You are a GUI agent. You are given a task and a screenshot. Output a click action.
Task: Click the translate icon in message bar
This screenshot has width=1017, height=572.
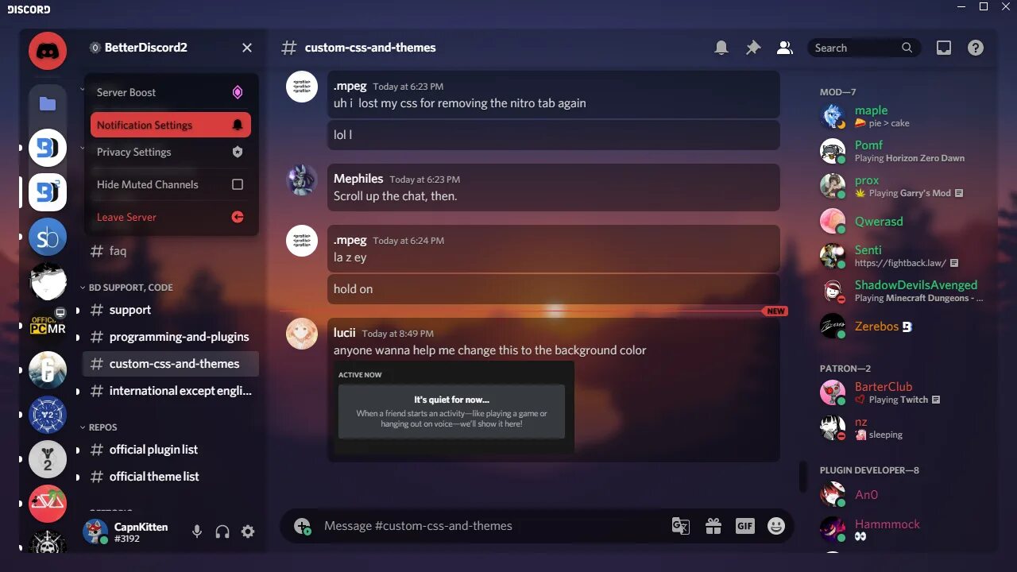681,526
